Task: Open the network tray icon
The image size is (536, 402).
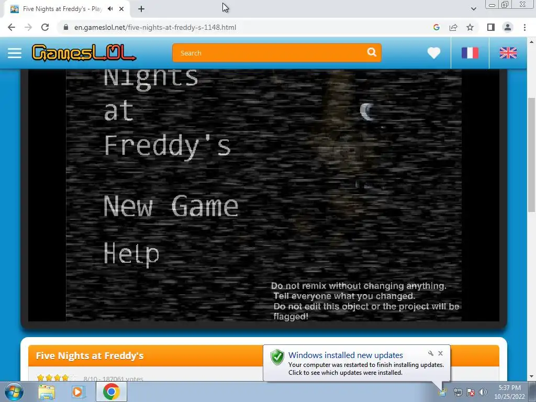Action: pyautogui.click(x=457, y=392)
